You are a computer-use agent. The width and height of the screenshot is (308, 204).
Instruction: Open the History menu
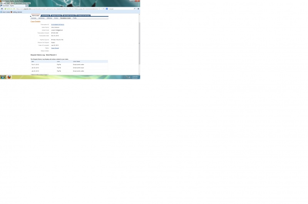tap(13, 3)
